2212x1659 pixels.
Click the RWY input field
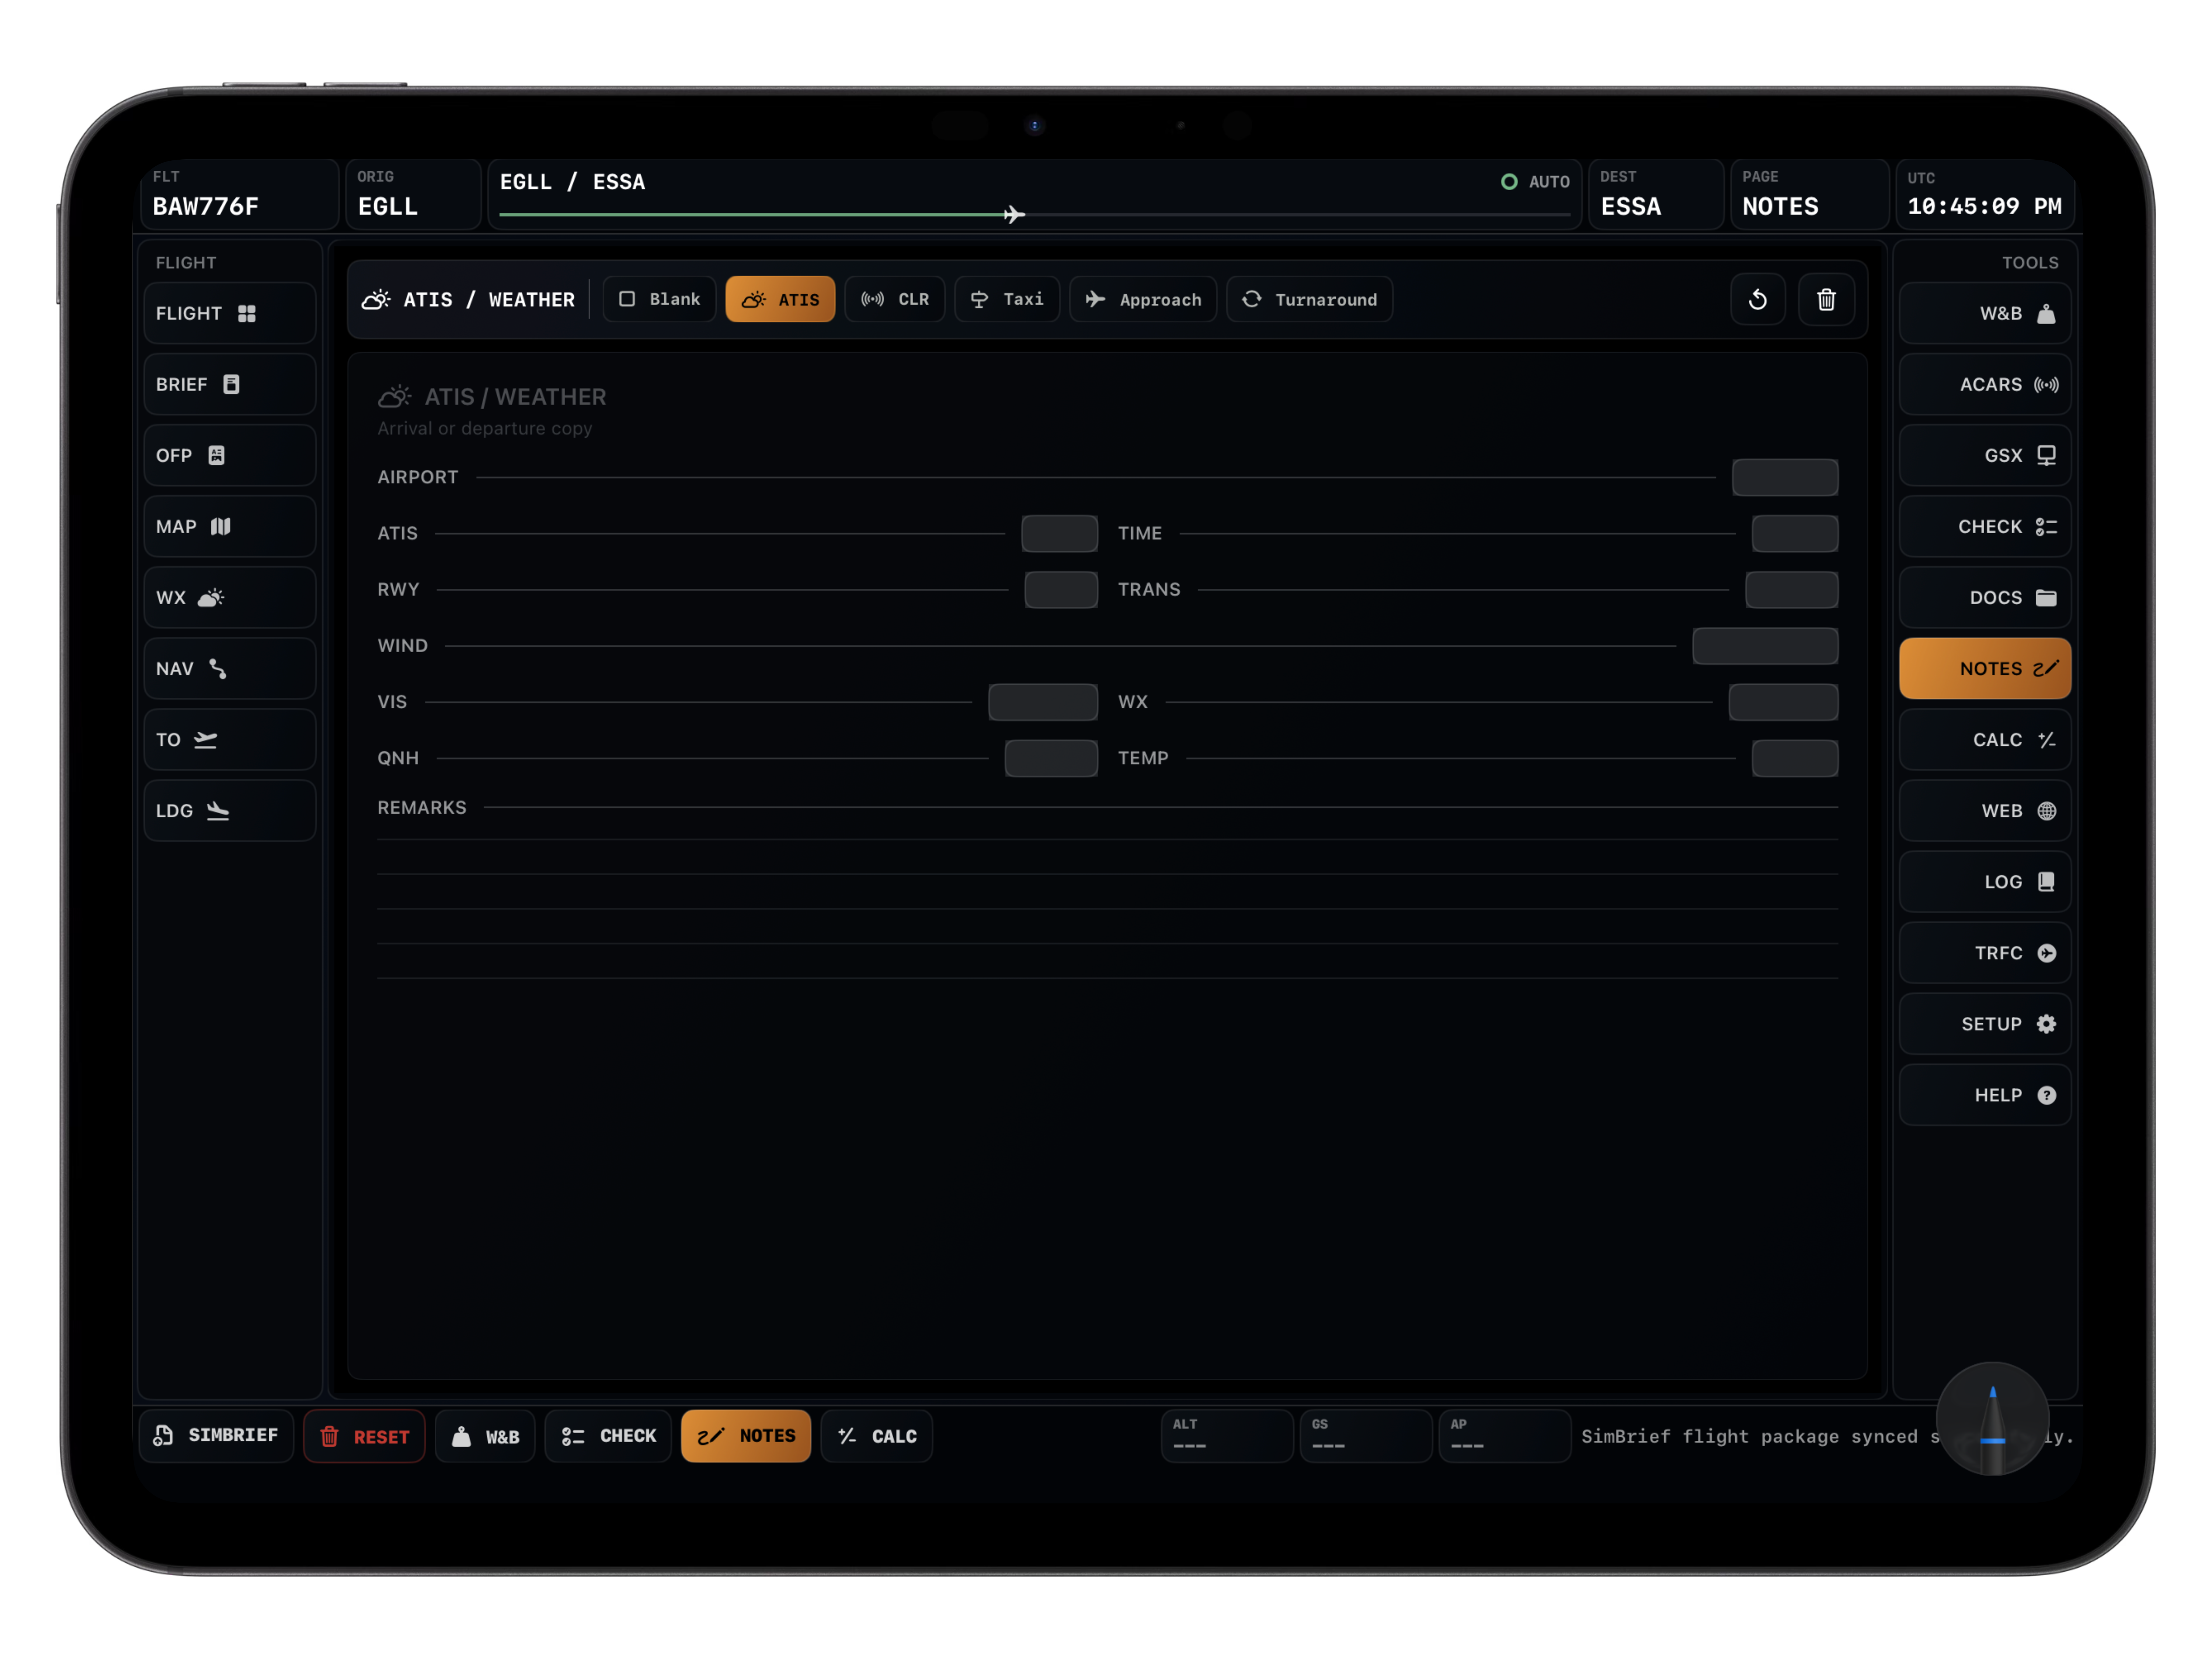[1061, 589]
